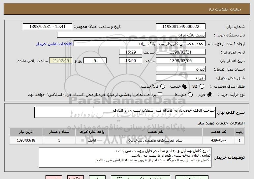This screenshot has height=179, width=254.
Task: Click the remaining time counter 21:02:45
Action: tap(61, 61)
